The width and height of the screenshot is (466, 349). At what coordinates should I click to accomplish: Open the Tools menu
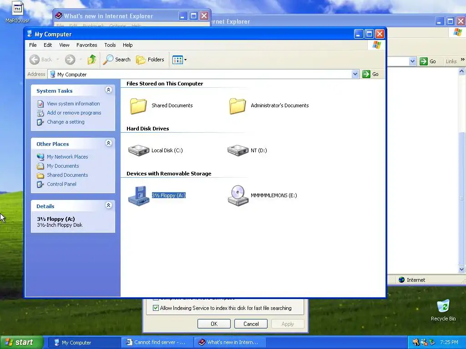tap(110, 45)
